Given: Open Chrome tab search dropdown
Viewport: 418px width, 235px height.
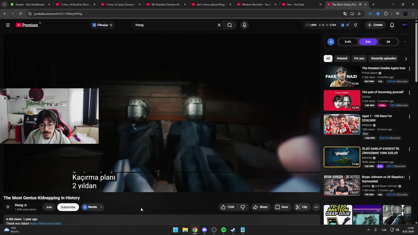Looking at the screenshot, I should click(4, 5).
